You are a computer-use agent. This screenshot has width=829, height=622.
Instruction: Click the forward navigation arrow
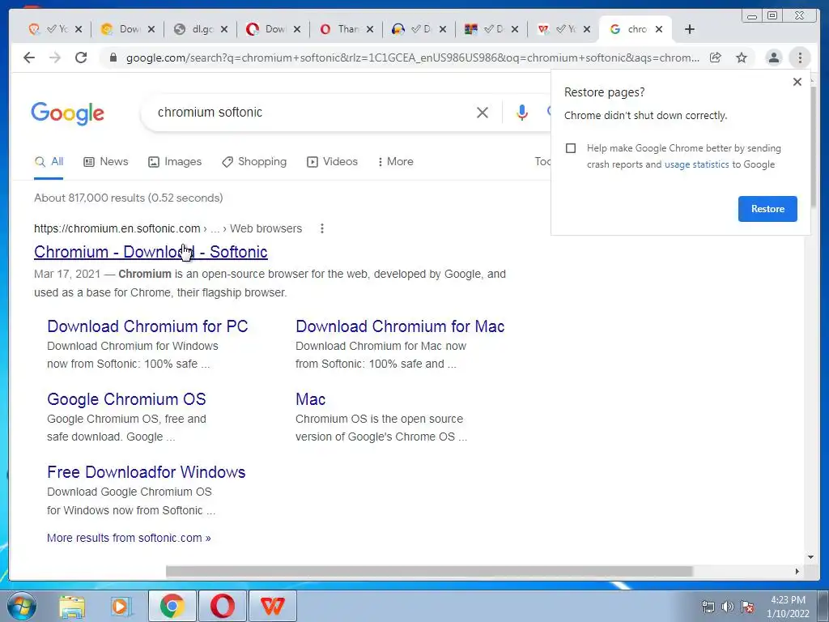(55, 58)
